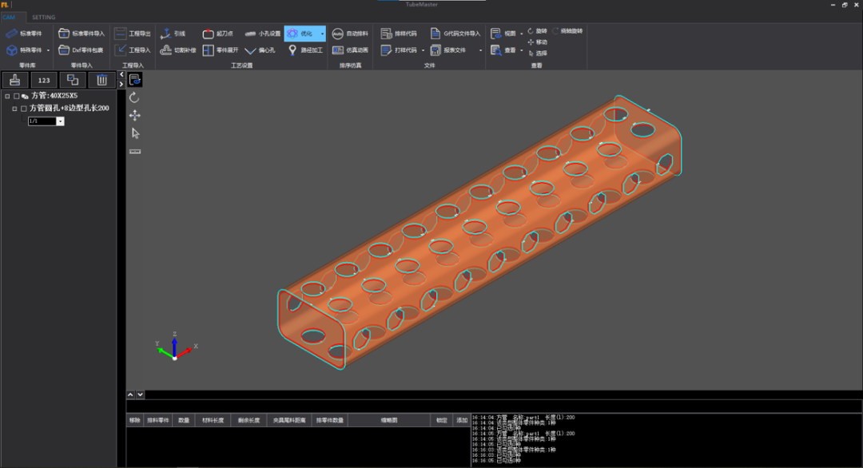The height and width of the screenshot is (468, 863).
Task: Click the highlighted 优化 optimize button
Action: (300, 34)
